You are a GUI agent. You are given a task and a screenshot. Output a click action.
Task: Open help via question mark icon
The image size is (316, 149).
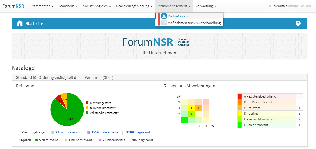coord(298,23)
